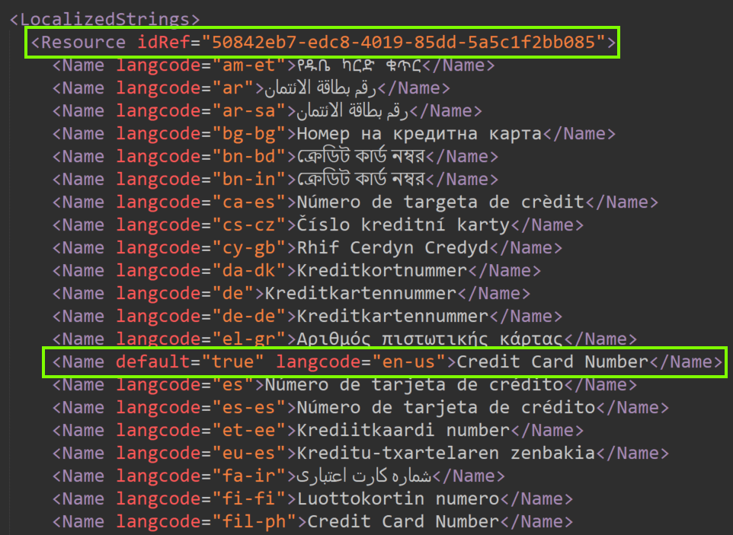
Task: Click the Finnish text Luottokortin numero
Action: (x=397, y=498)
